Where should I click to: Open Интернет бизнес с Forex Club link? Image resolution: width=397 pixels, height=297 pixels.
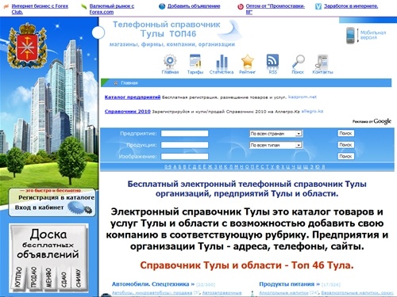tap(40, 9)
